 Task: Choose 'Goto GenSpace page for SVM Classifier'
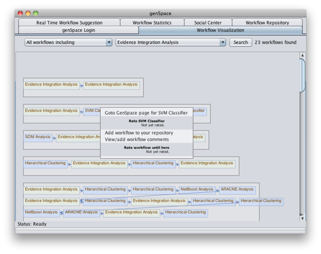pos(146,113)
